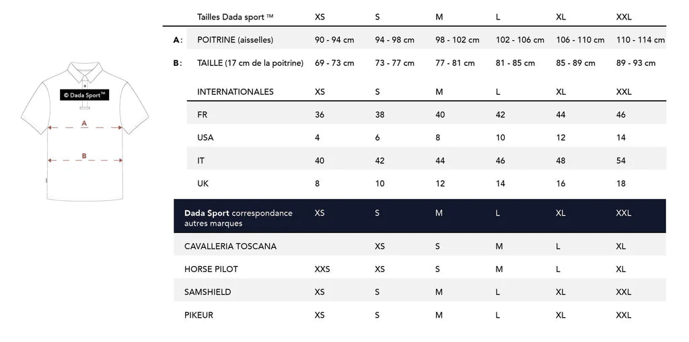Click the UK size 12 cell
This screenshot has width=689, height=342.
pyautogui.click(x=440, y=183)
